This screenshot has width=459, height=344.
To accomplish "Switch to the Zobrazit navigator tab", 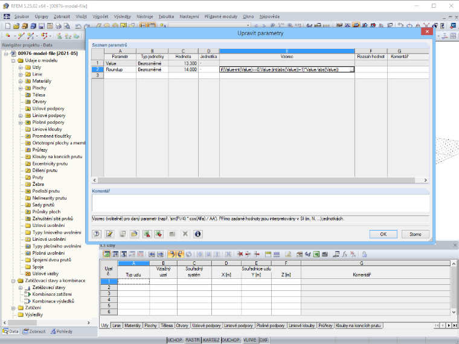I will click(x=34, y=331).
